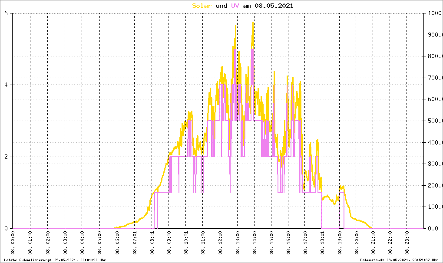Click the time label '08. 10:01'

pos(186,243)
